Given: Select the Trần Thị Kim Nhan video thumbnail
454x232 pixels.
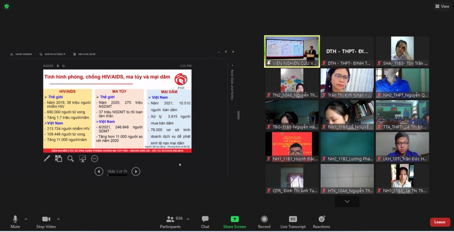Looking at the screenshot, I should [x=347, y=83].
